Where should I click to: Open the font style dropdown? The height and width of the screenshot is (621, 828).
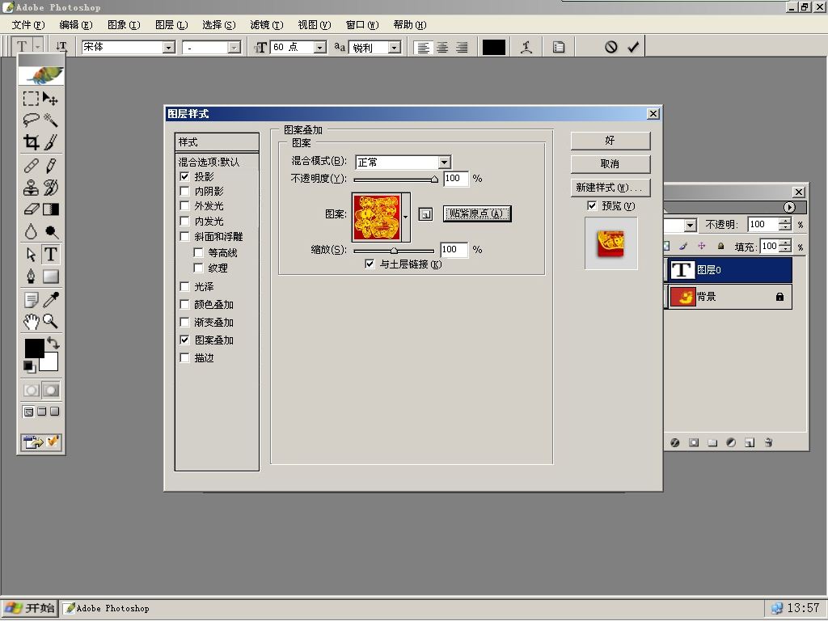click(x=234, y=48)
